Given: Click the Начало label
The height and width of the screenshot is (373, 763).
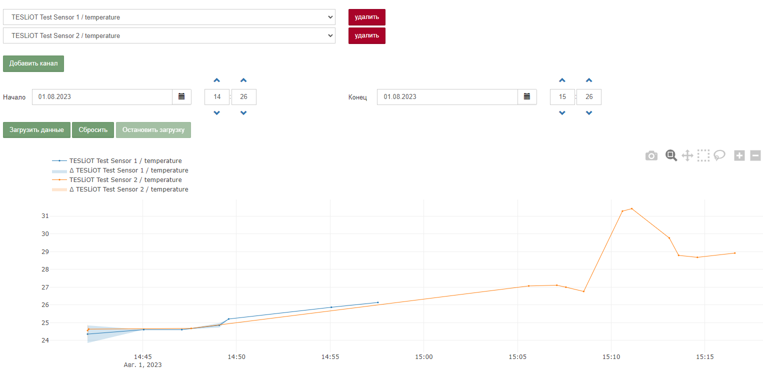Looking at the screenshot, I should pyautogui.click(x=14, y=97).
